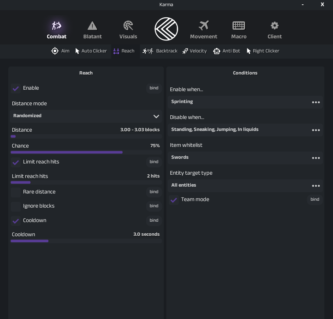333x319 pixels.
Task: Switch to the Anti Bot tab
Action: pyautogui.click(x=227, y=51)
